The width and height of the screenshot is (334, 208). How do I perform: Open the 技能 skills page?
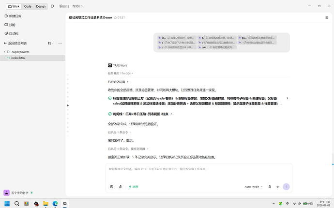10,25
